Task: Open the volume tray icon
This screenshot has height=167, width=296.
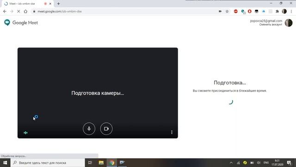Action: point(259,163)
